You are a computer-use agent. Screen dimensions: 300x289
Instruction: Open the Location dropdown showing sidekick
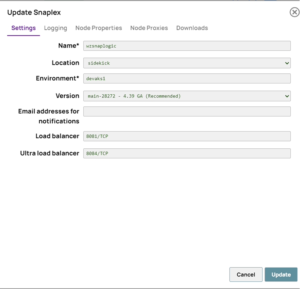187,63
